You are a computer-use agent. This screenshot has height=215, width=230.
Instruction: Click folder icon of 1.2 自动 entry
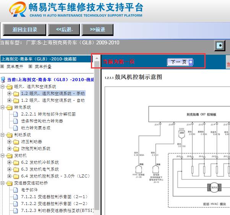click(16, 101)
